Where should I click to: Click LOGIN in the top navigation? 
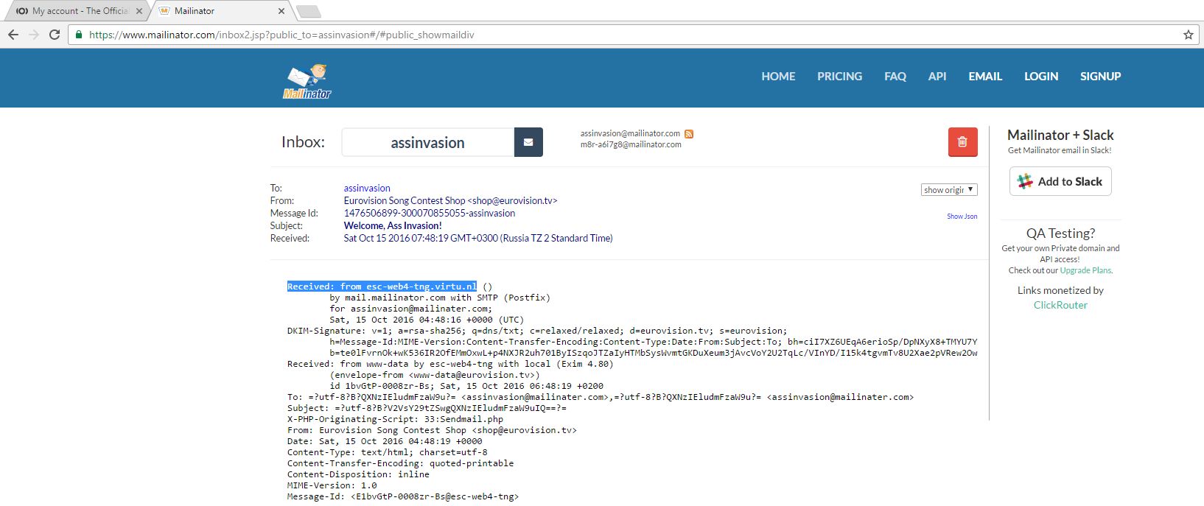coord(1040,77)
